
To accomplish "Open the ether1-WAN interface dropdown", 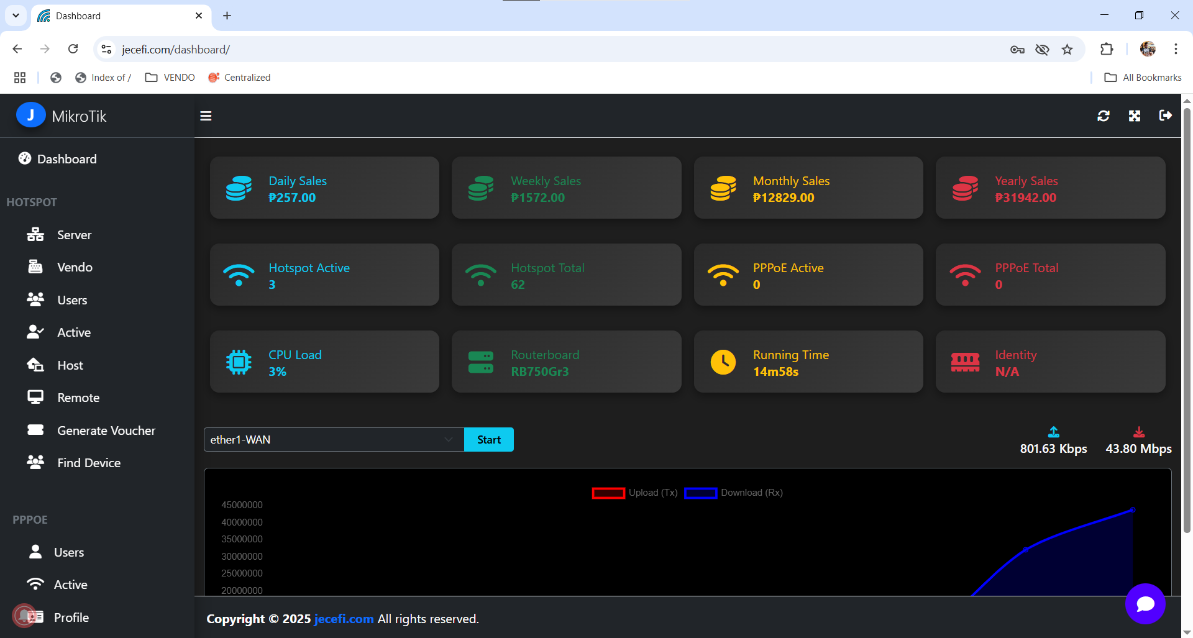I will [334, 440].
